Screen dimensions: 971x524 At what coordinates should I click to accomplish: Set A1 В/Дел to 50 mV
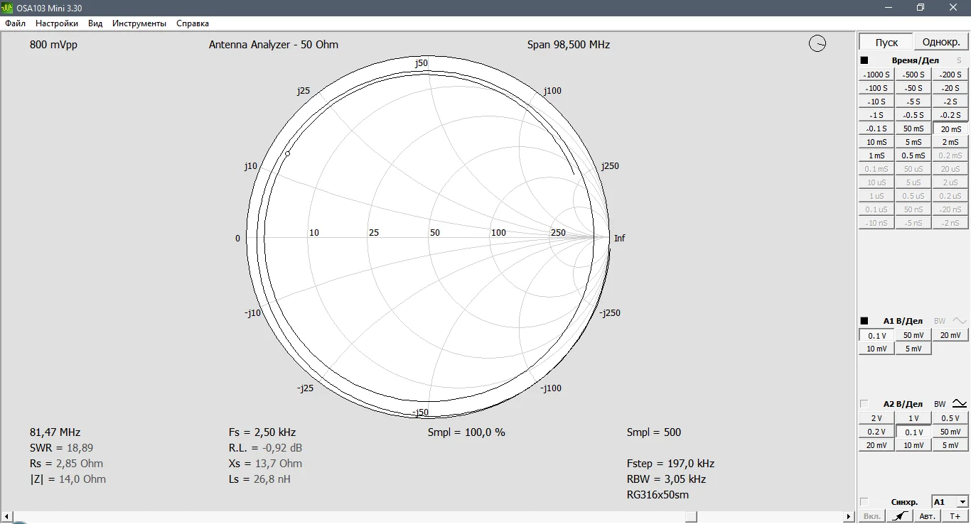tap(913, 335)
